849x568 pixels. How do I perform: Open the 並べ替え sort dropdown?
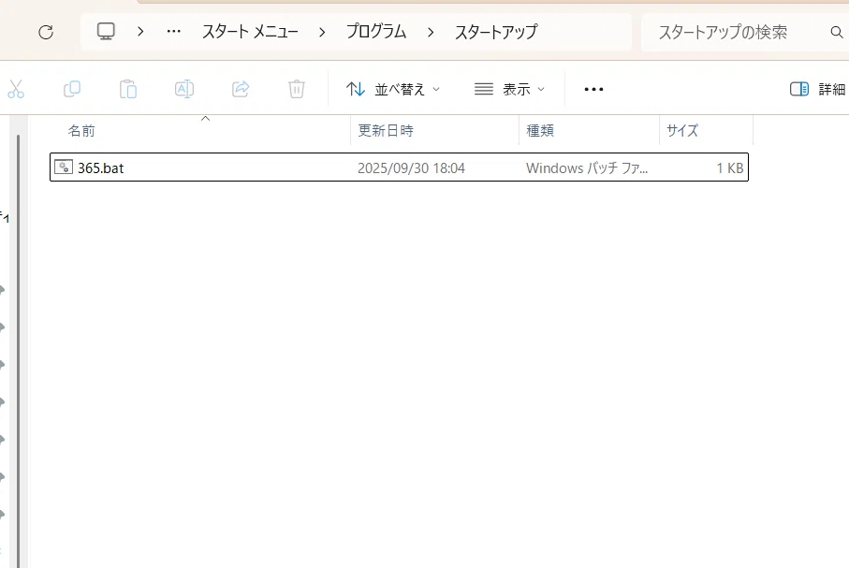tap(393, 89)
